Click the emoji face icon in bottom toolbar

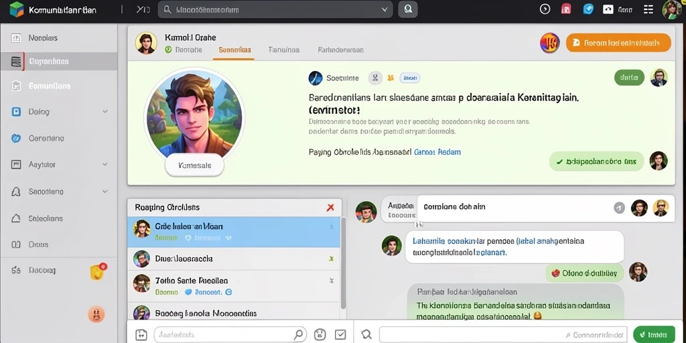click(320, 335)
